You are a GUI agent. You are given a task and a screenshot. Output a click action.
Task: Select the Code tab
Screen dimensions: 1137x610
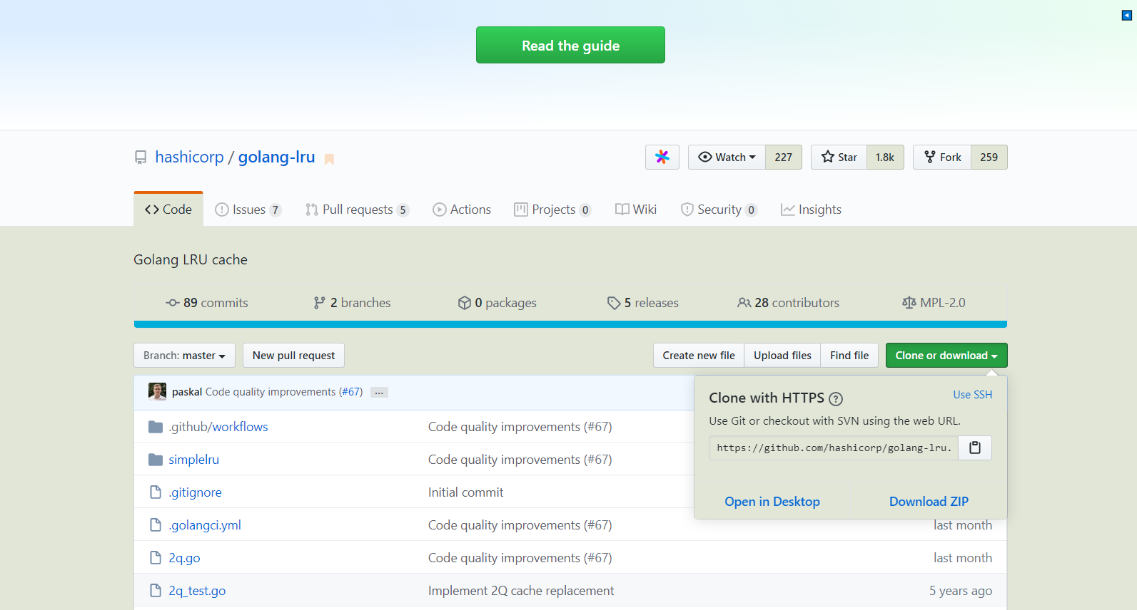(168, 210)
